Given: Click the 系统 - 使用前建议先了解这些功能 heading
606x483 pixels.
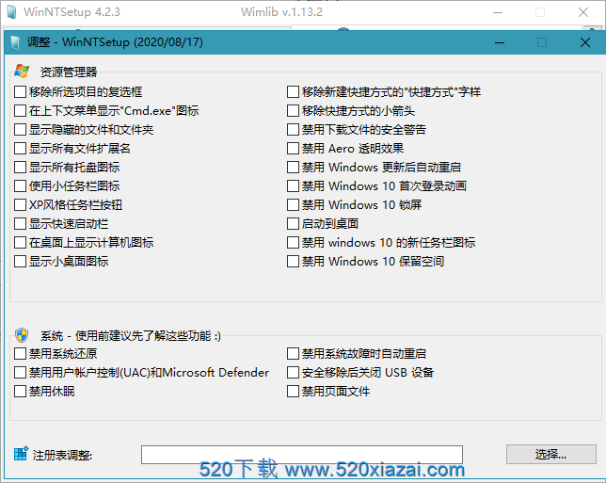Looking at the screenshot, I should tap(131, 336).
